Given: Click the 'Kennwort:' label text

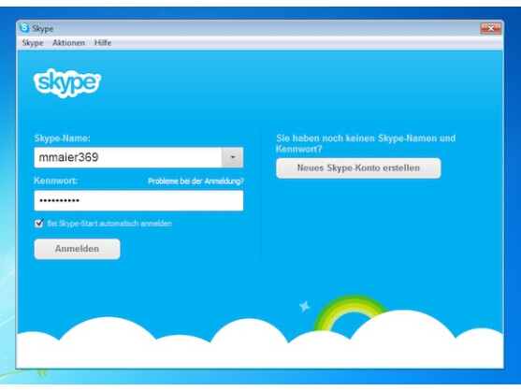Looking at the screenshot, I should 55,181.
